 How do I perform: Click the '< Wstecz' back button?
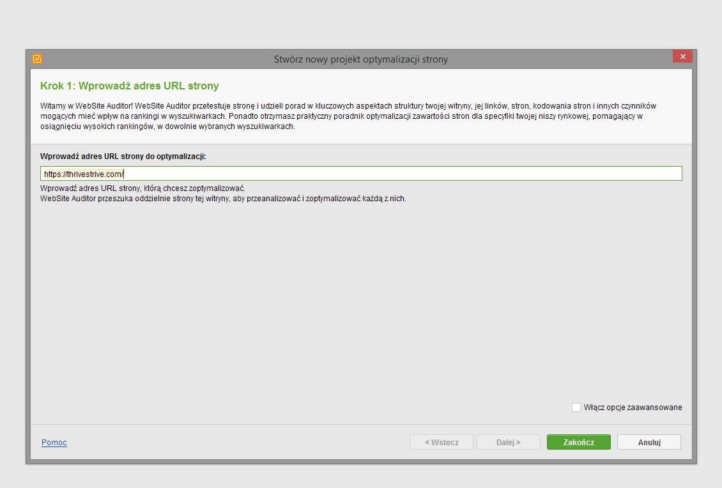pos(442,442)
